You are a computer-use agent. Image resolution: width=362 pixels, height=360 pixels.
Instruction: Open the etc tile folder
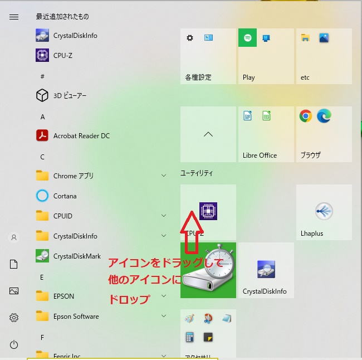324,56
